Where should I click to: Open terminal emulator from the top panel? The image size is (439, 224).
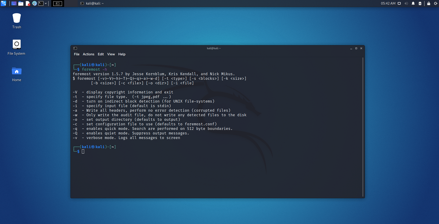click(x=41, y=3)
